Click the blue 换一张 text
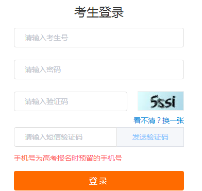This screenshot has height=191, width=202. [x=173, y=120]
